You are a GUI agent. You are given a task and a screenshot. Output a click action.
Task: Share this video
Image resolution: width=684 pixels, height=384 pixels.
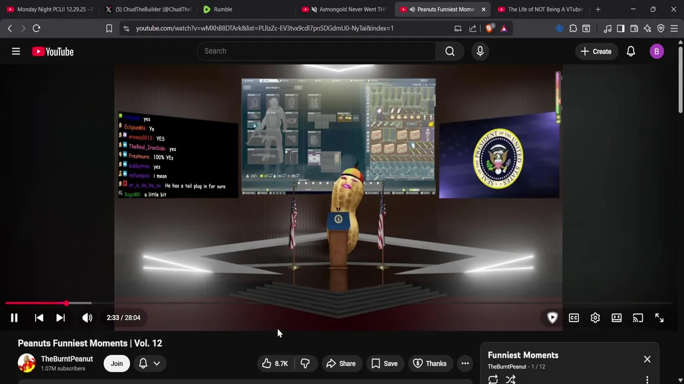341,364
